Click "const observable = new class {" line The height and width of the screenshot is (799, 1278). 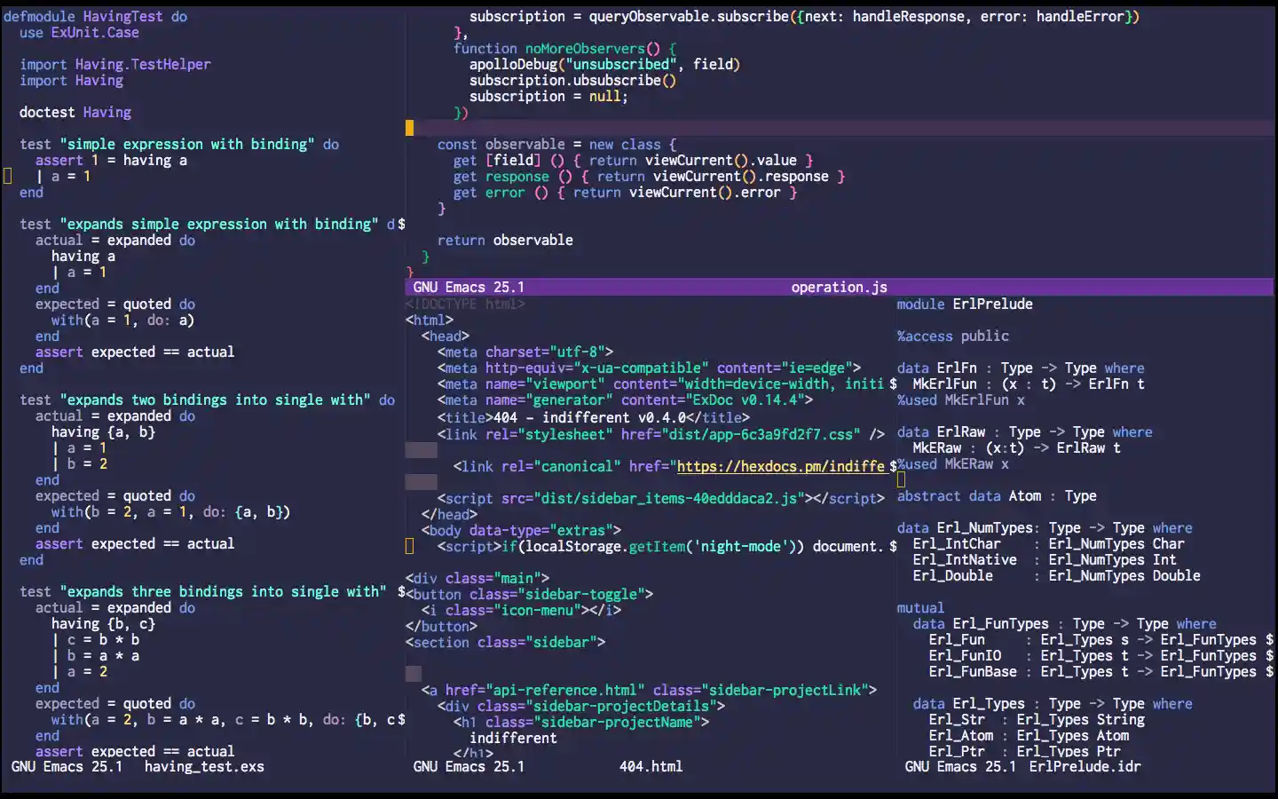(556, 144)
